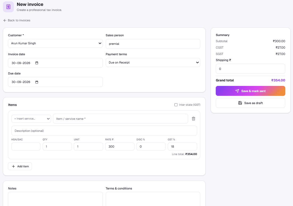The height and width of the screenshot is (206, 293).
Task: Open the Payment terms dropdown
Action: click(x=153, y=62)
